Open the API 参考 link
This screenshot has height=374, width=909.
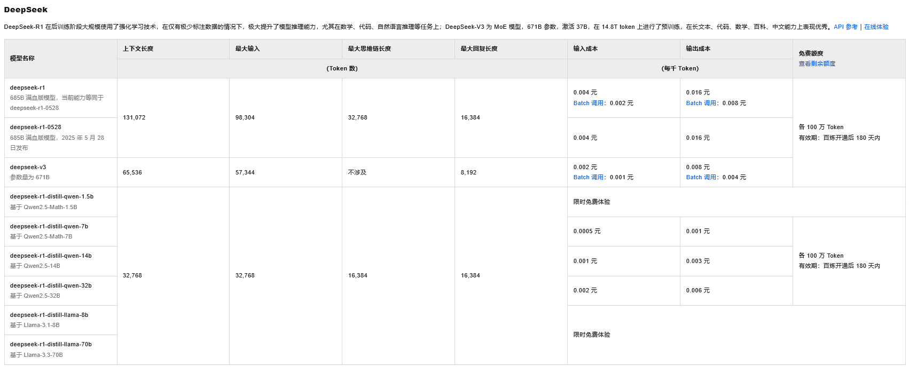845,27
